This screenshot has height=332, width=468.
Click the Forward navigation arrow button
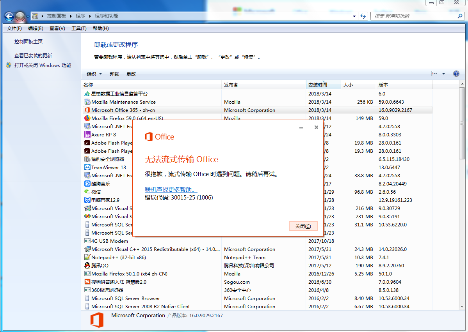tap(20, 16)
